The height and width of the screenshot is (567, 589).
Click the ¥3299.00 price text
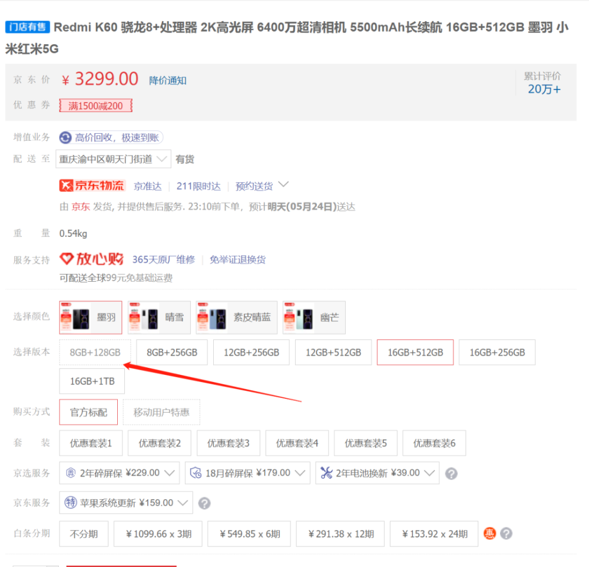(100, 79)
